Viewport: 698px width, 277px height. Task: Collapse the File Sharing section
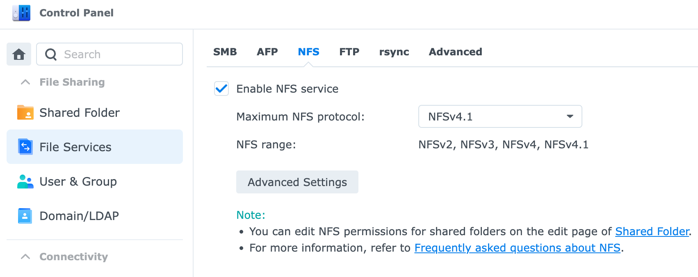point(25,82)
